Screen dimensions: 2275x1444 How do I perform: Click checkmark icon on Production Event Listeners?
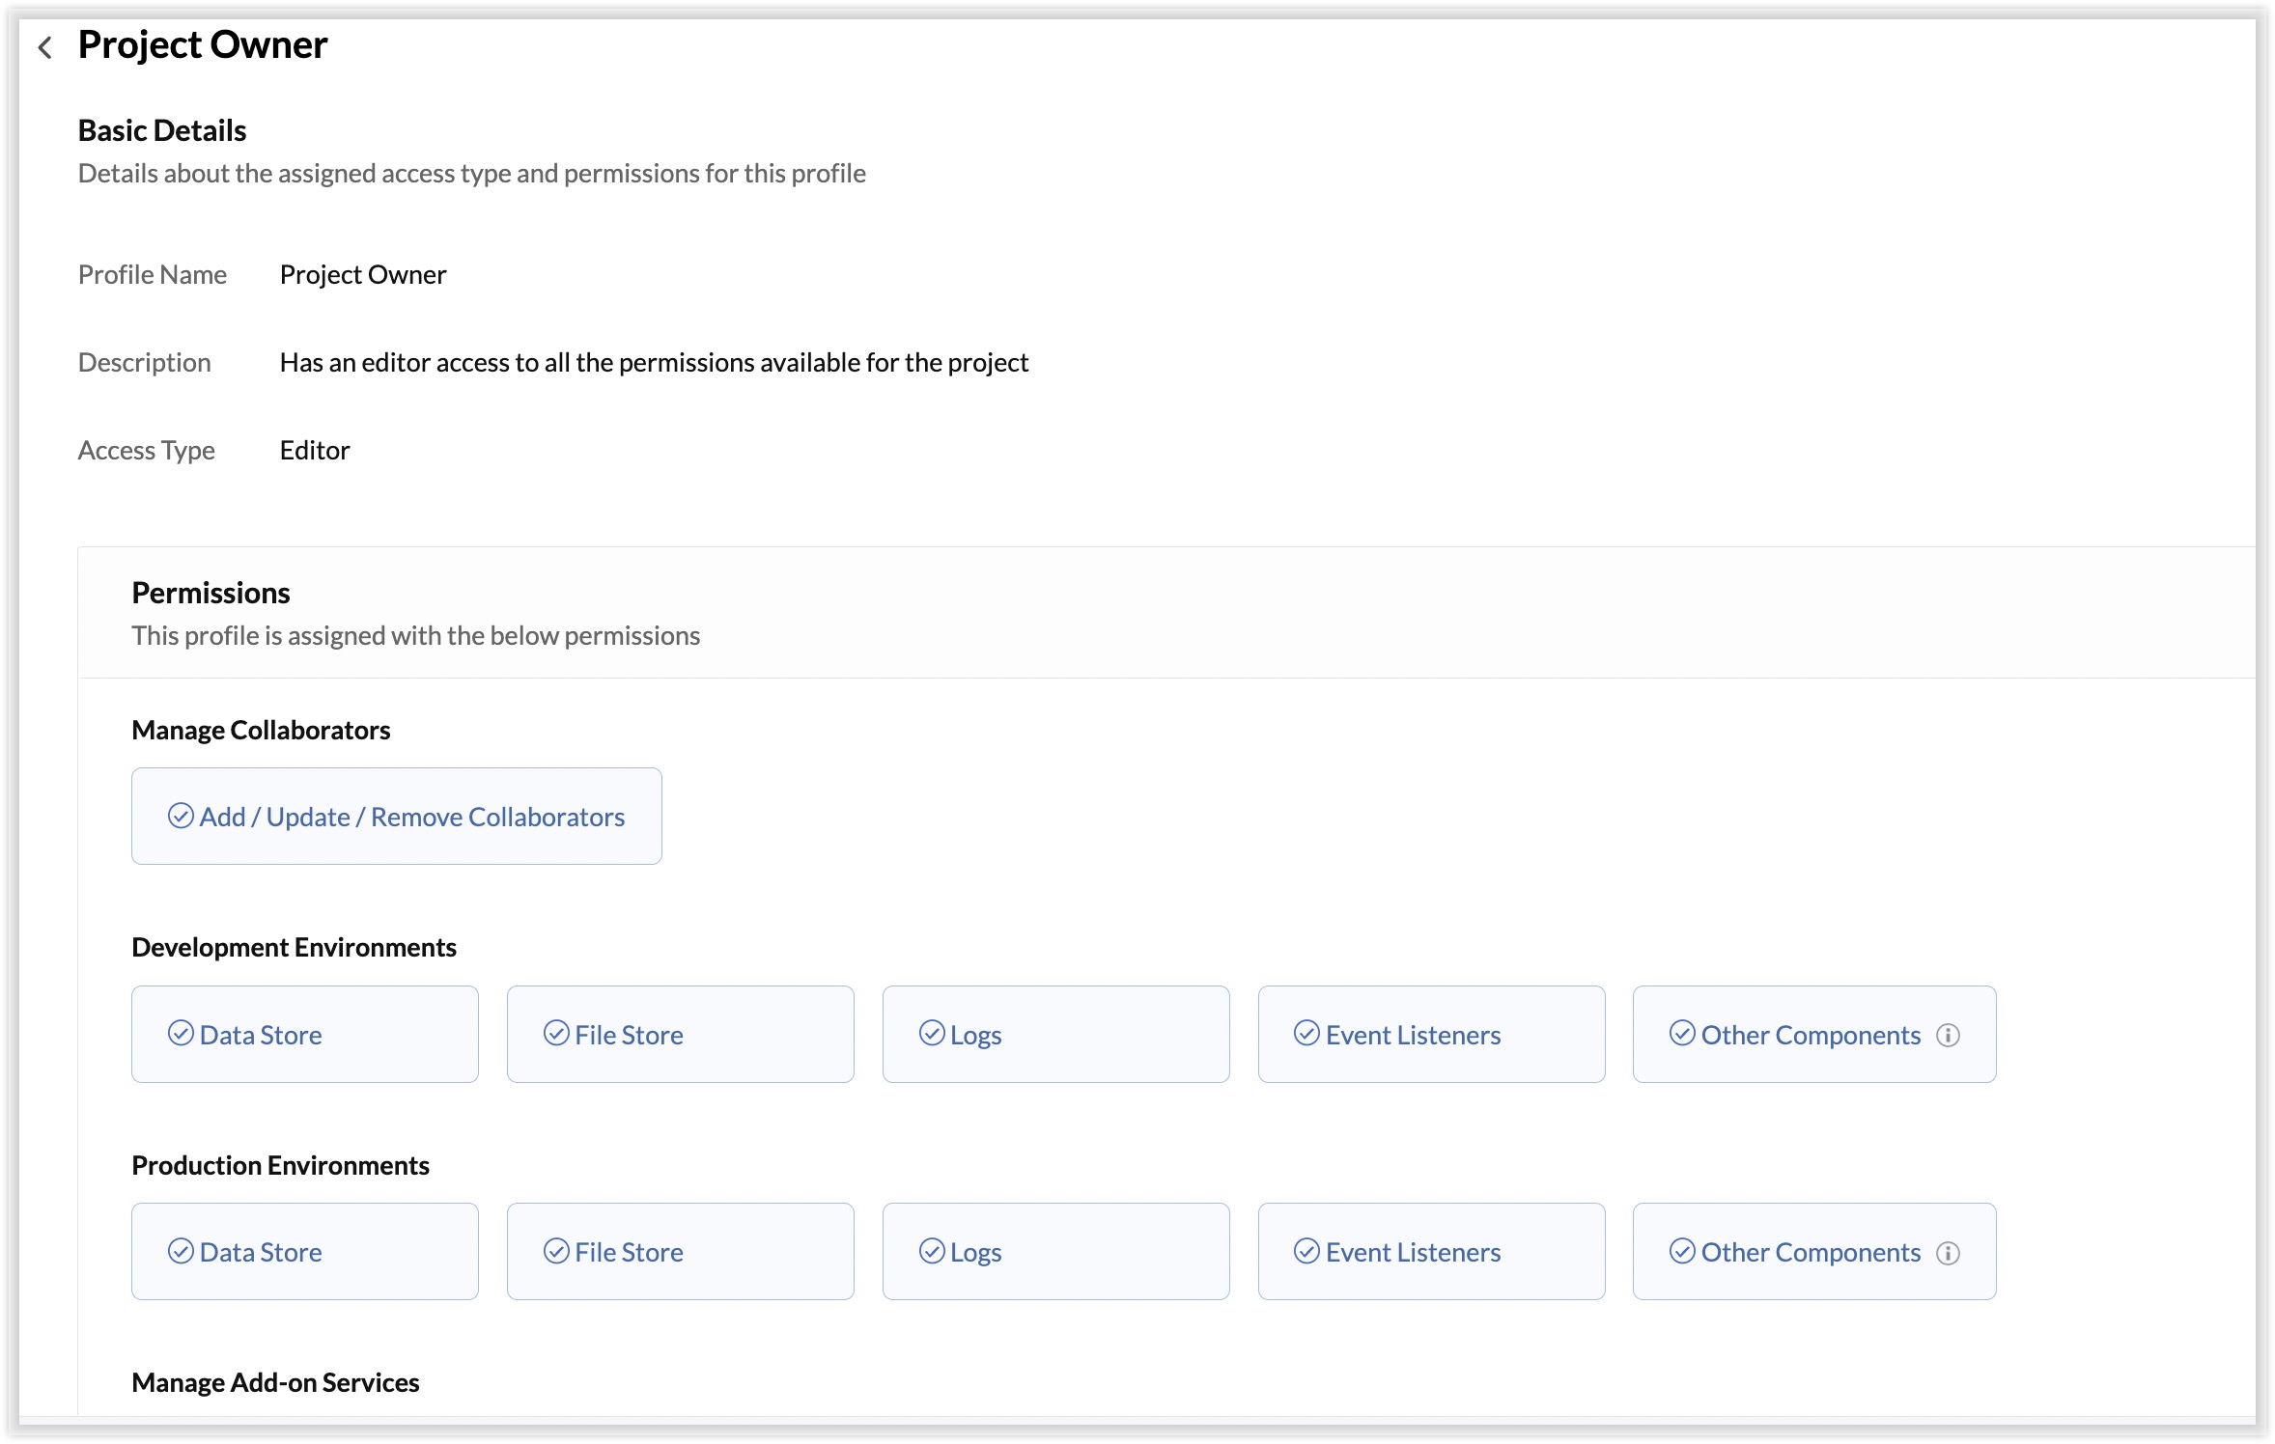1306,1251
